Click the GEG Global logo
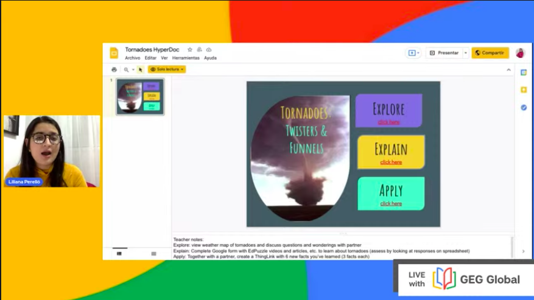This screenshot has width=534, height=300. [476, 279]
